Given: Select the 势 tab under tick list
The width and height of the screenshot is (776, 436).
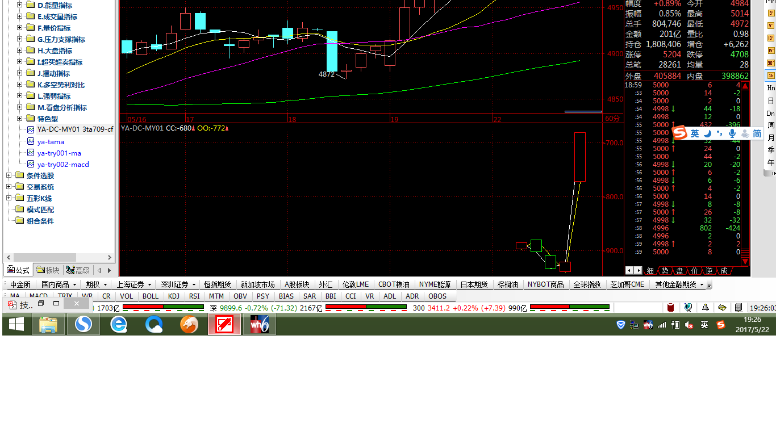Looking at the screenshot, I should pos(665,271).
